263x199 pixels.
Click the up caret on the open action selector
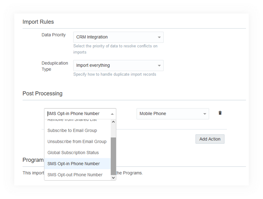click(112, 114)
